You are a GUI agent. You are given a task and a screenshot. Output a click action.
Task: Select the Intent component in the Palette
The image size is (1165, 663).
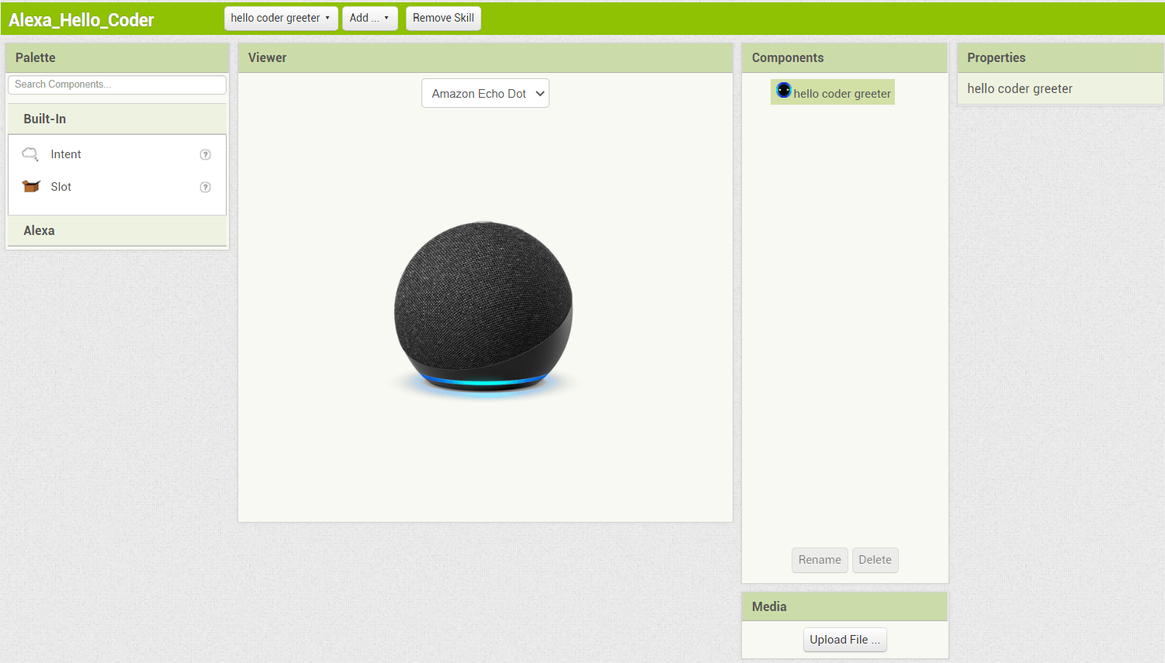[x=66, y=154]
